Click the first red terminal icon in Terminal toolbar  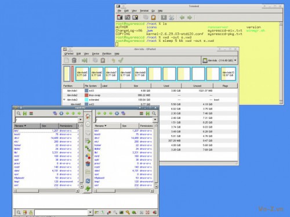120,17
